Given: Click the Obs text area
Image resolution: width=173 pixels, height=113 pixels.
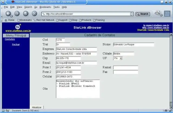Looking at the screenshot, I should coord(78,89).
